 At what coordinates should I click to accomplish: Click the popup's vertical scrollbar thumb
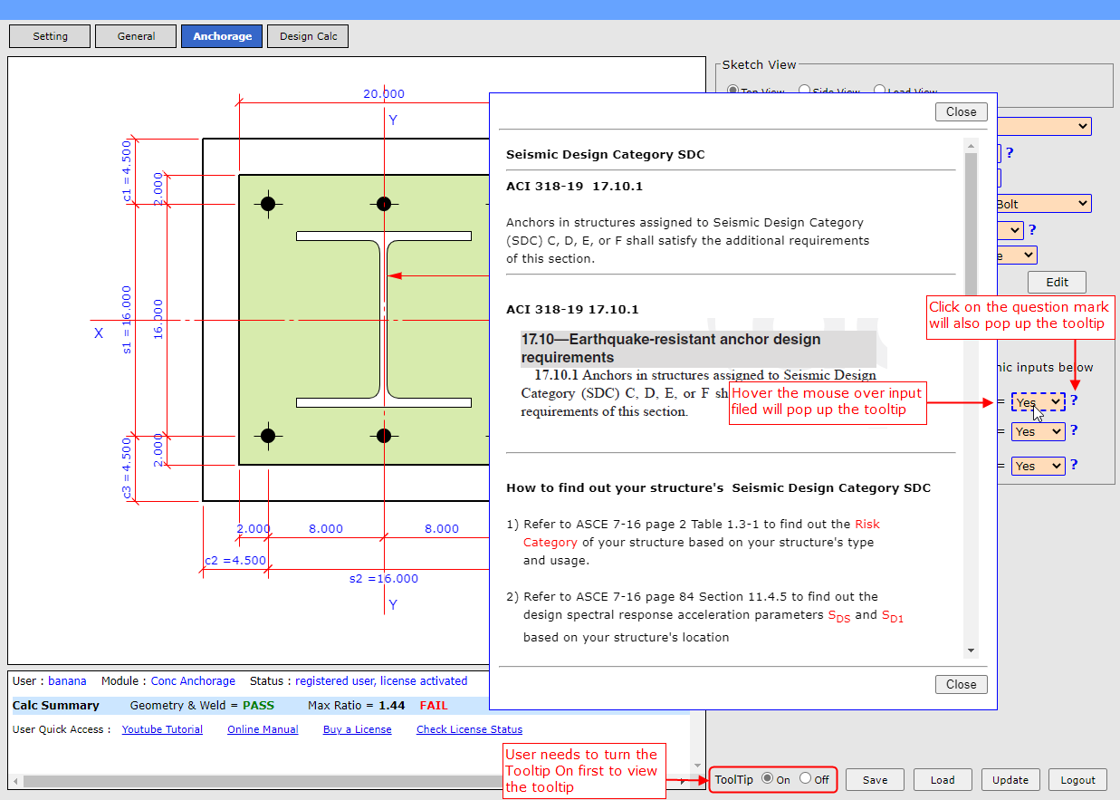pos(971,227)
